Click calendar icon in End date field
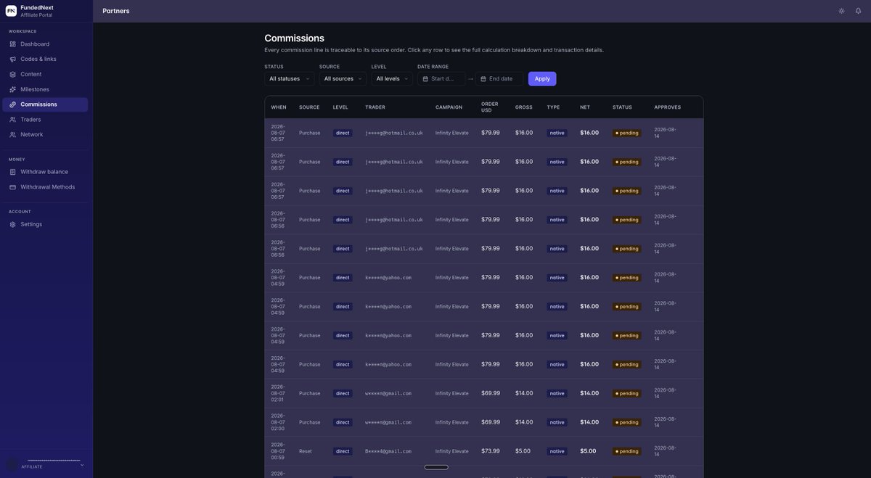Screen dimensions: 871x478 (483, 78)
